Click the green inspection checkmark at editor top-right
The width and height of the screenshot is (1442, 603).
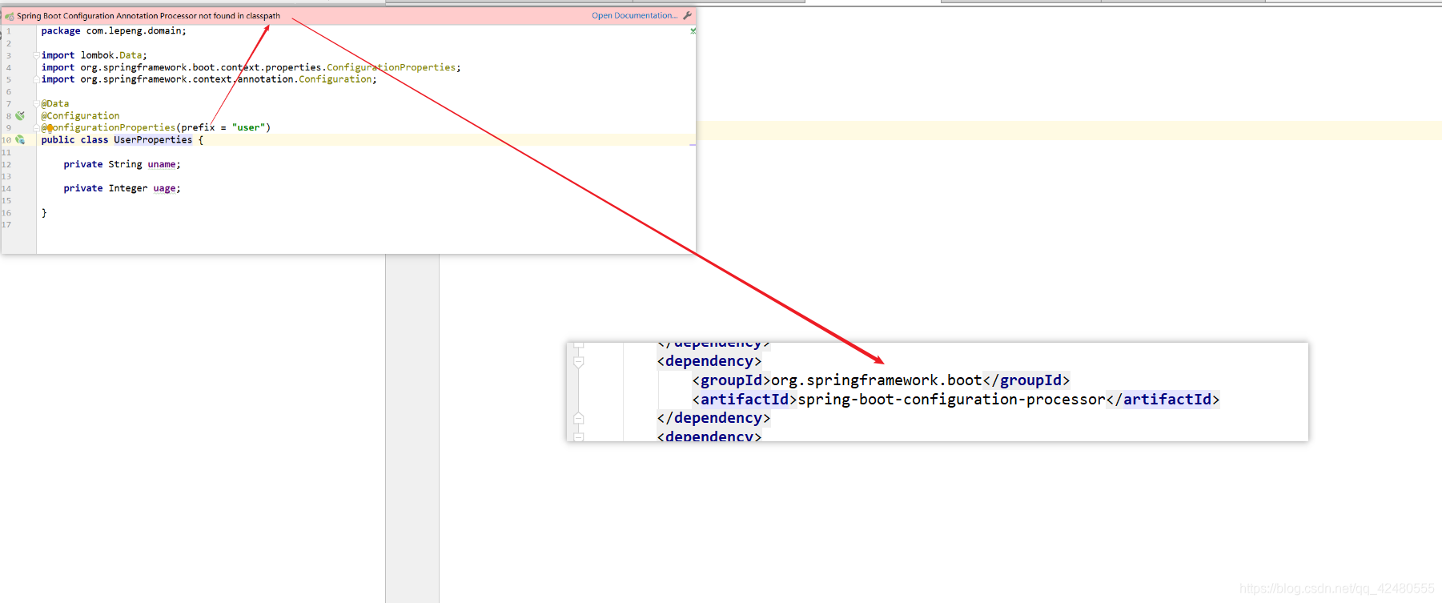693,30
